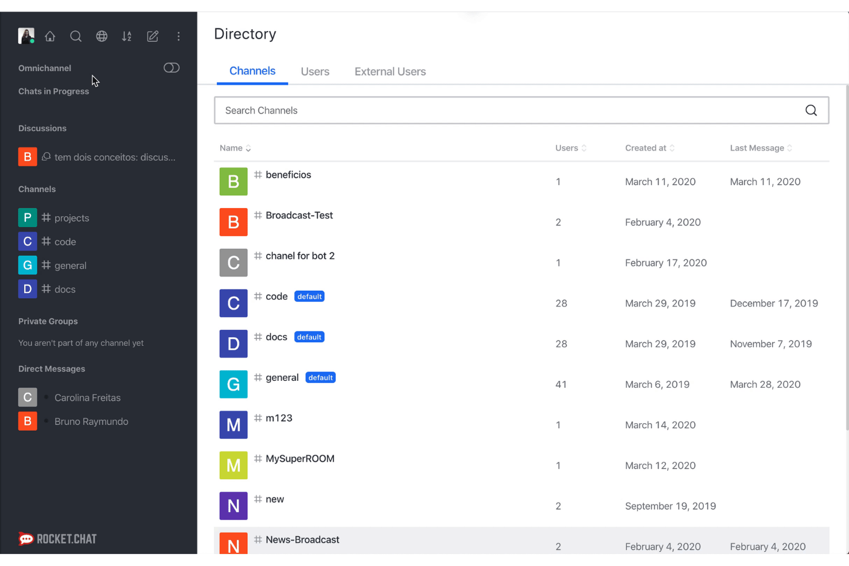Click Carolina Freitas gray C avatar

click(x=28, y=397)
